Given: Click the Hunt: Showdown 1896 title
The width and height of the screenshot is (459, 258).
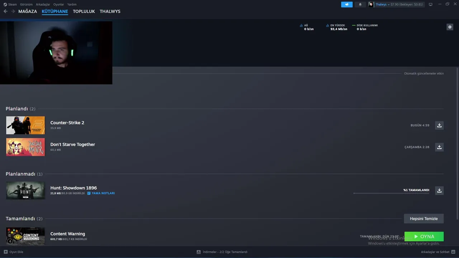Looking at the screenshot, I should [74, 188].
